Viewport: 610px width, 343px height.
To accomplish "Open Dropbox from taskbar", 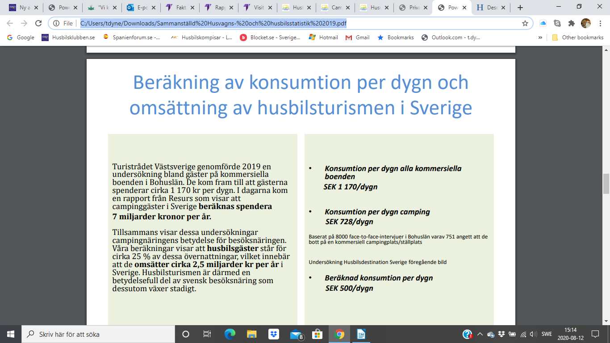I will click(x=274, y=334).
